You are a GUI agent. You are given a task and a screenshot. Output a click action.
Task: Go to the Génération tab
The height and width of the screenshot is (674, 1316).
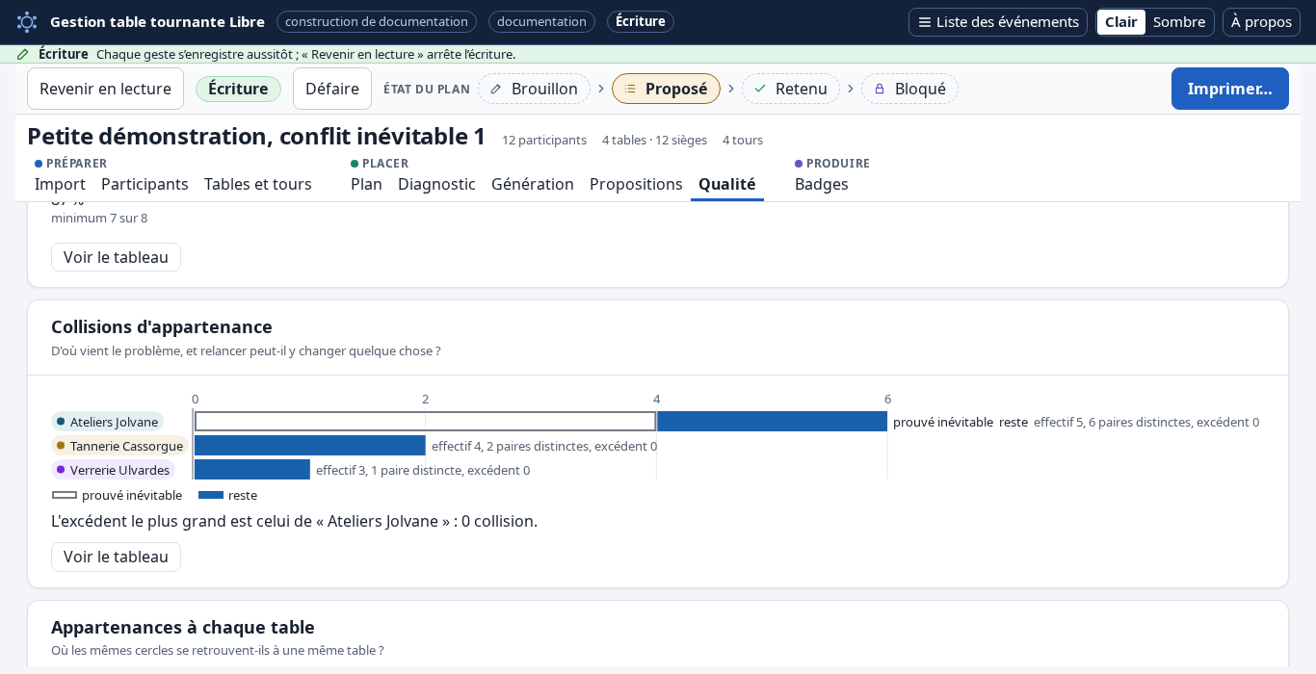click(x=533, y=184)
